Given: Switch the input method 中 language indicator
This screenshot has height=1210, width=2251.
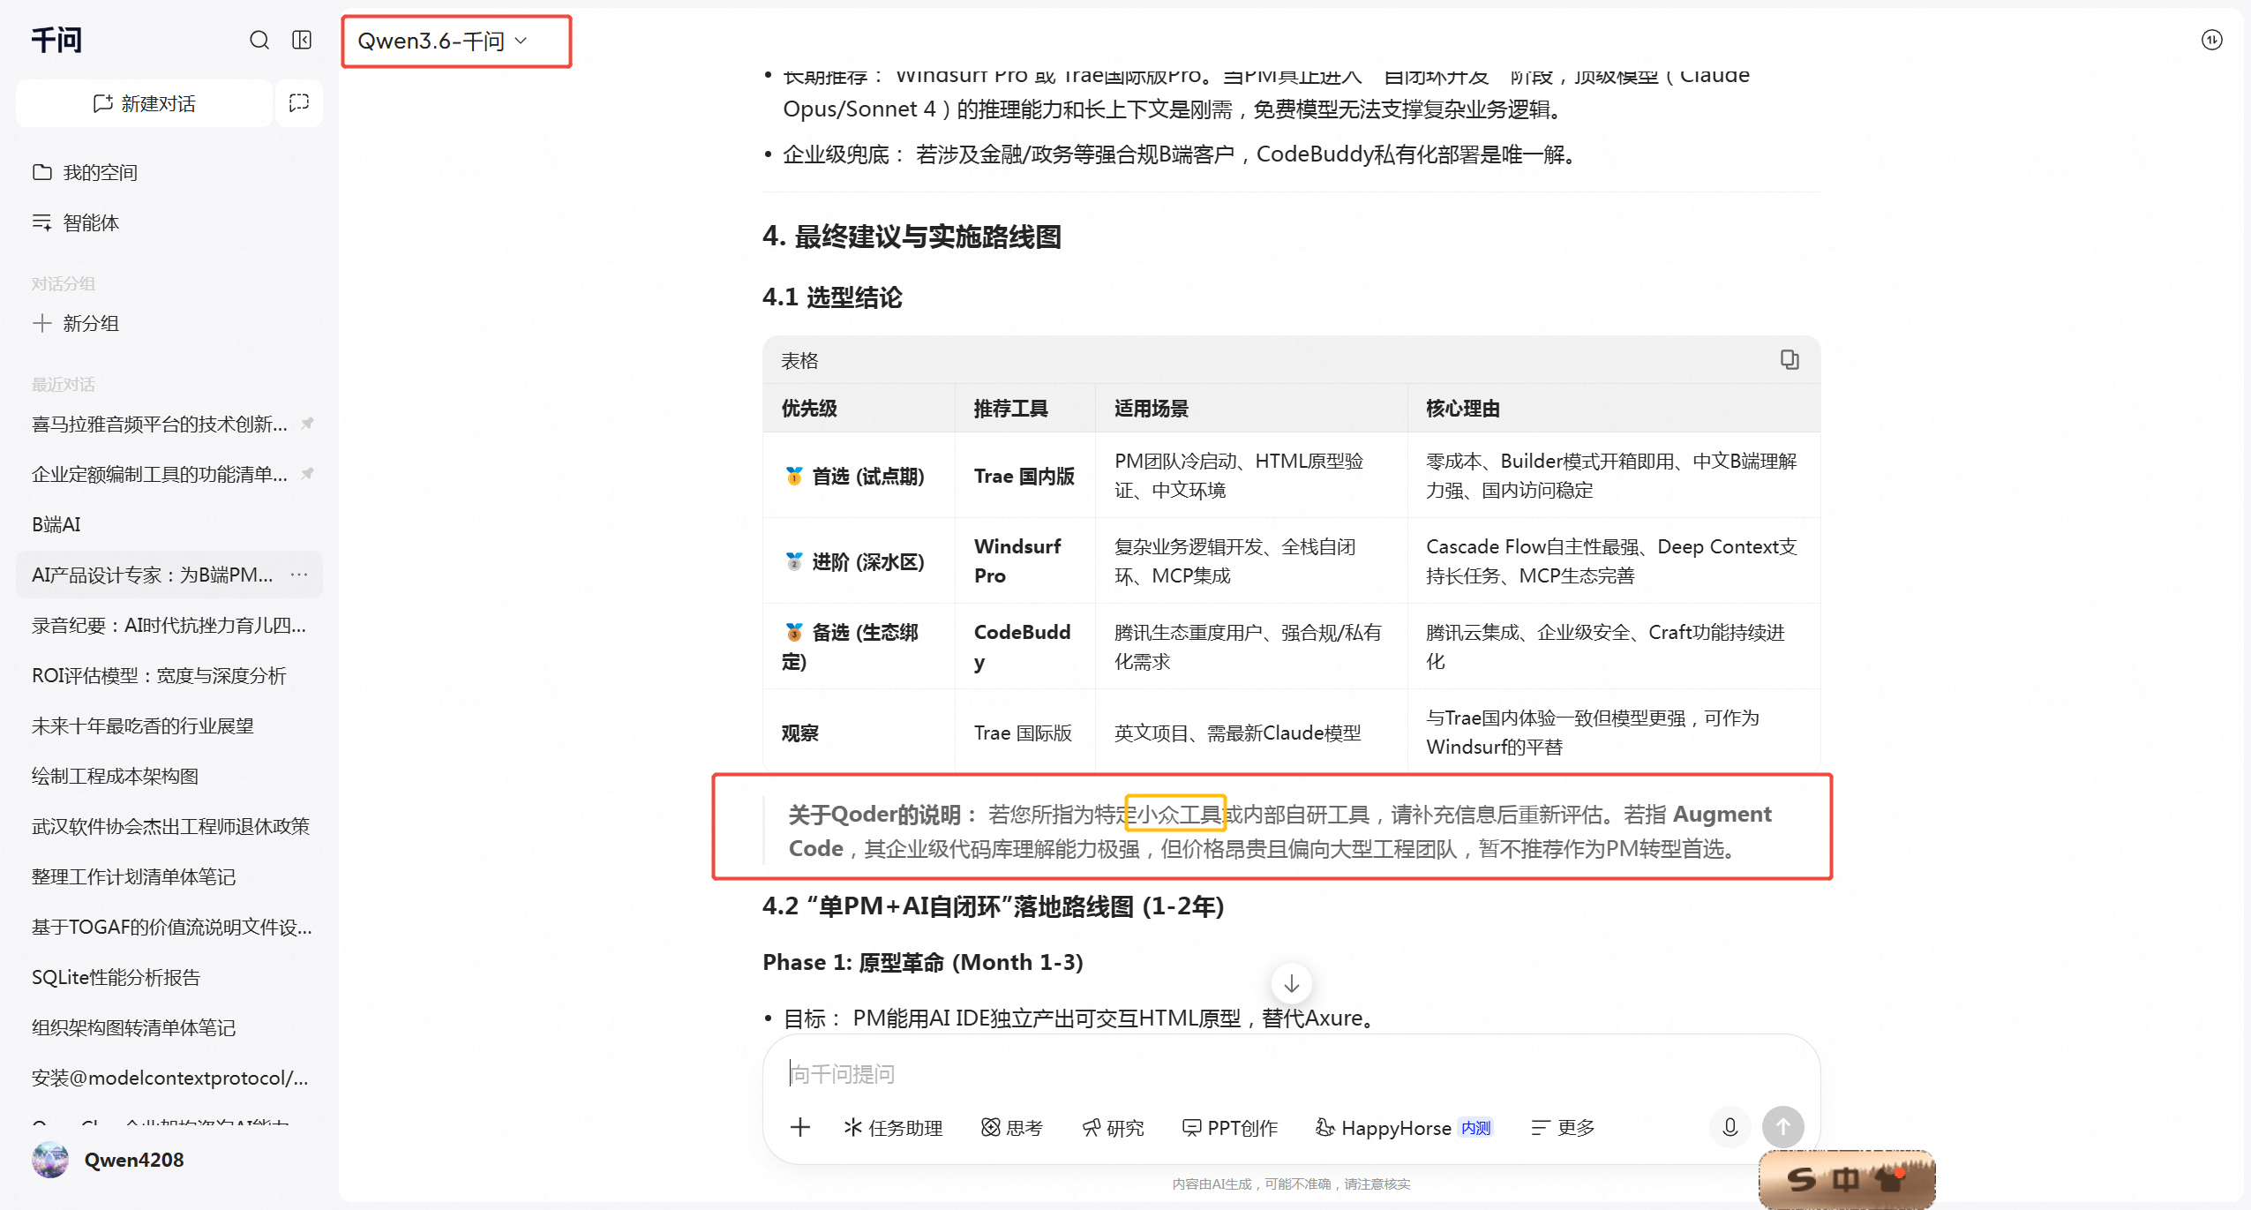Looking at the screenshot, I should pos(1846,1178).
